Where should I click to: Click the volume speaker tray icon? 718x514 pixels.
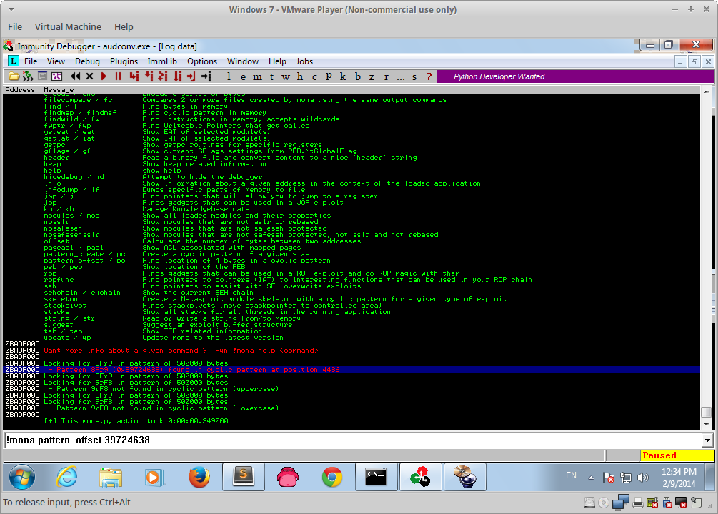click(643, 478)
